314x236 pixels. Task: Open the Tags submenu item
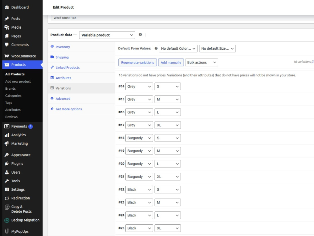coord(8,103)
